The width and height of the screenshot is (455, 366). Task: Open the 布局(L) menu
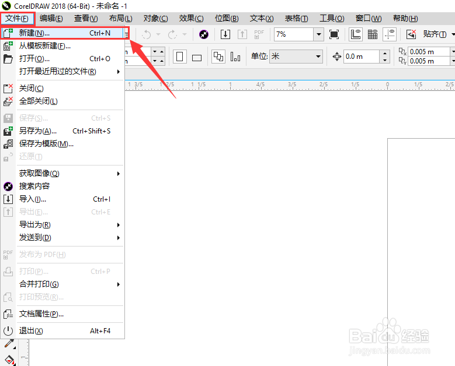tap(121, 19)
